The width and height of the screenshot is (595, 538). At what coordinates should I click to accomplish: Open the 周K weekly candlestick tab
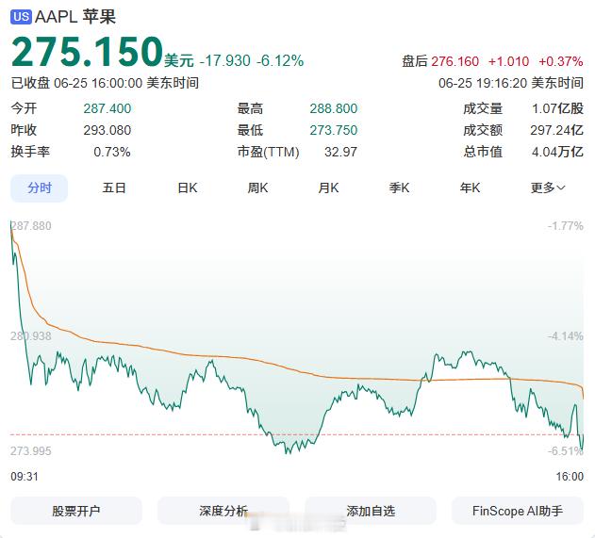point(257,188)
